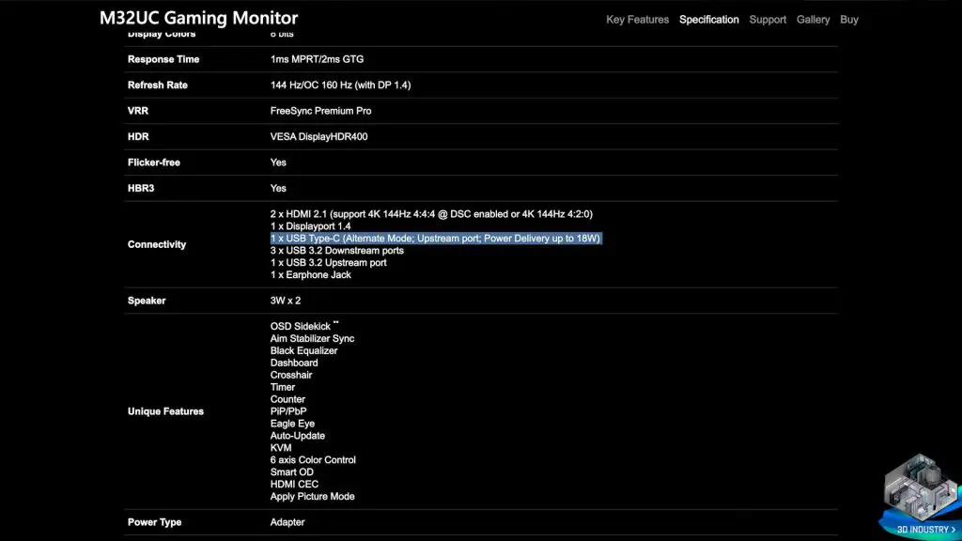Click '1 x Displayport 1.4' text
Viewport: 962px width, 541px height.
click(x=310, y=226)
